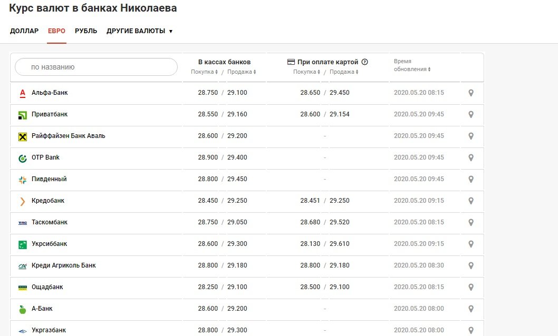
Task: Select the ЕВРО tab
Action: [x=56, y=31]
